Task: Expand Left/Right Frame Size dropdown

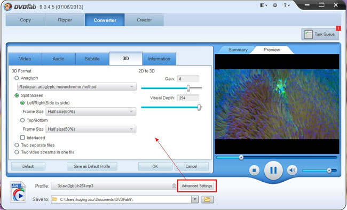Action: (x=91, y=111)
